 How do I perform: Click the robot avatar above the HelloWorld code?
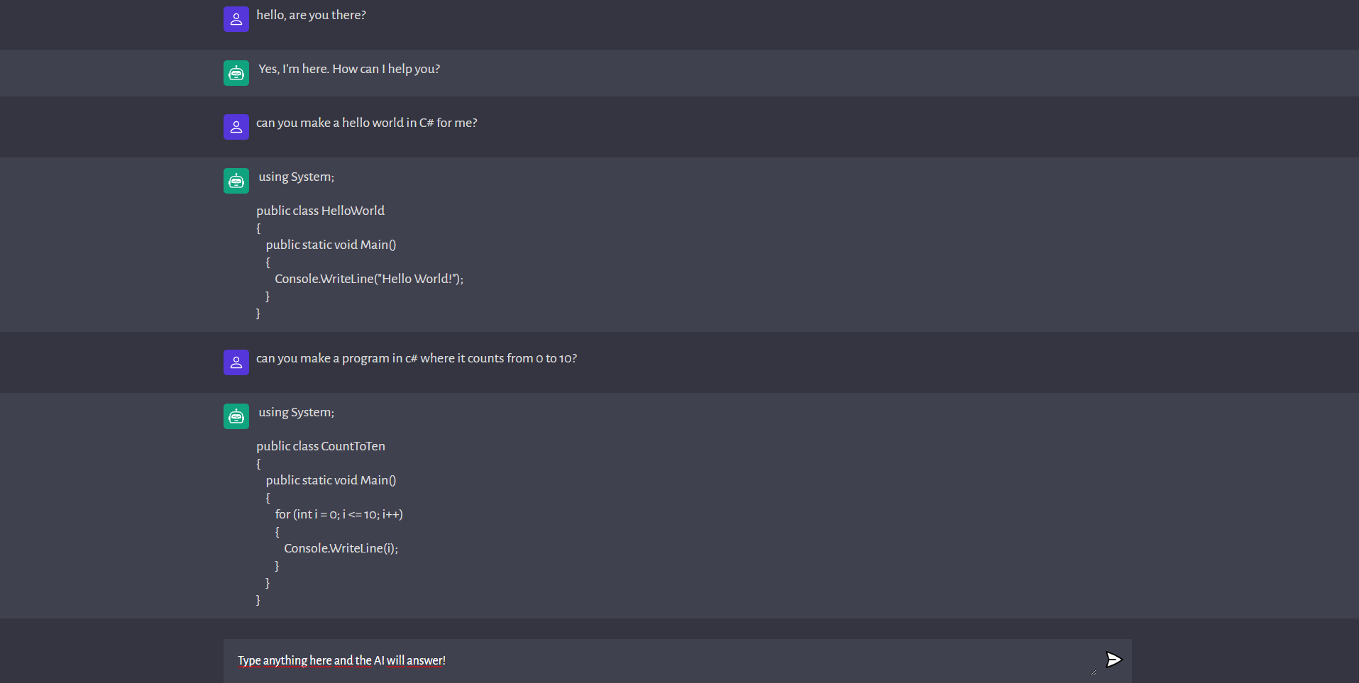[236, 181]
